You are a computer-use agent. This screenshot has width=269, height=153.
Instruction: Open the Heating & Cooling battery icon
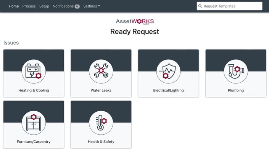(x=34, y=72)
